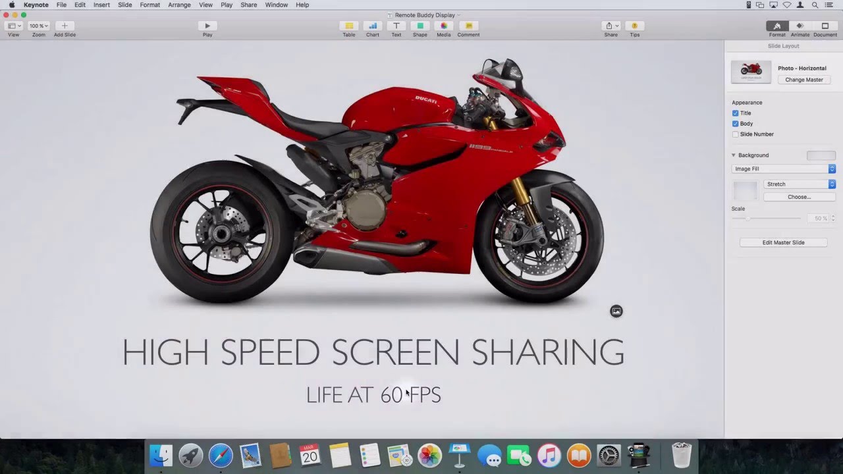Open the Tips toolbar button

pos(634,26)
